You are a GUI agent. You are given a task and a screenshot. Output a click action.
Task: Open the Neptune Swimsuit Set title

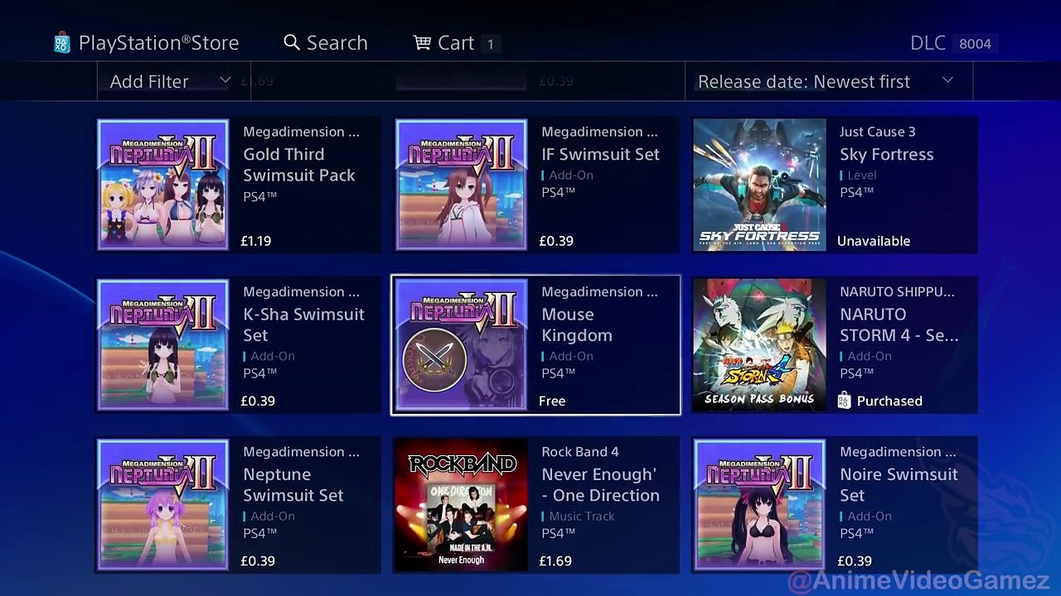[x=293, y=485]
